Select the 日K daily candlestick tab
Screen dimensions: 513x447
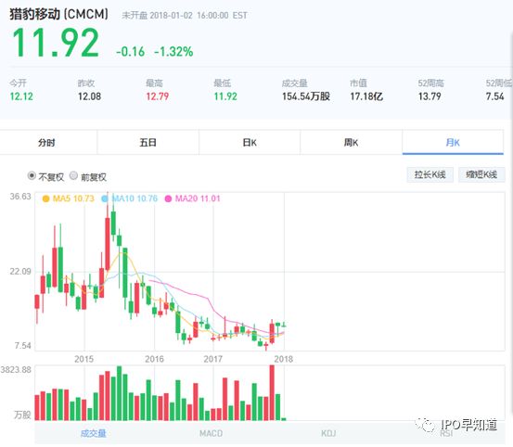[250, 143]
